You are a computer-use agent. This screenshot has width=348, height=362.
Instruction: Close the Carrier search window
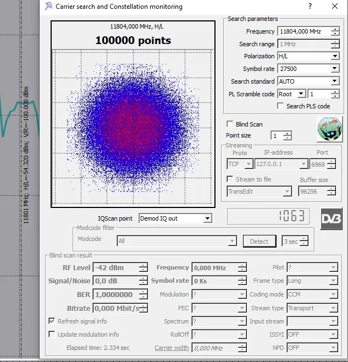point(335,7)
